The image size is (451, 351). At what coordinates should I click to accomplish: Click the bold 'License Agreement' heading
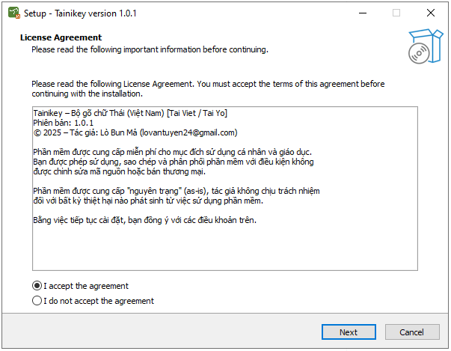(61, 37)
